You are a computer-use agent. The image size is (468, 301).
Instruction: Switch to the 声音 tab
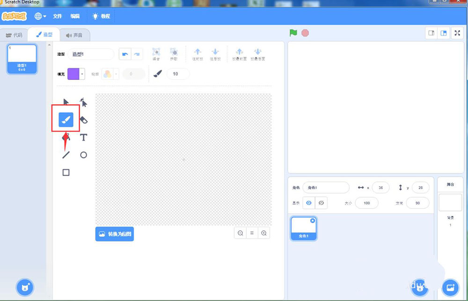(x=74, y=35)
